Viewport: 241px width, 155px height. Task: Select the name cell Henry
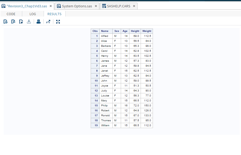[106, 56]
